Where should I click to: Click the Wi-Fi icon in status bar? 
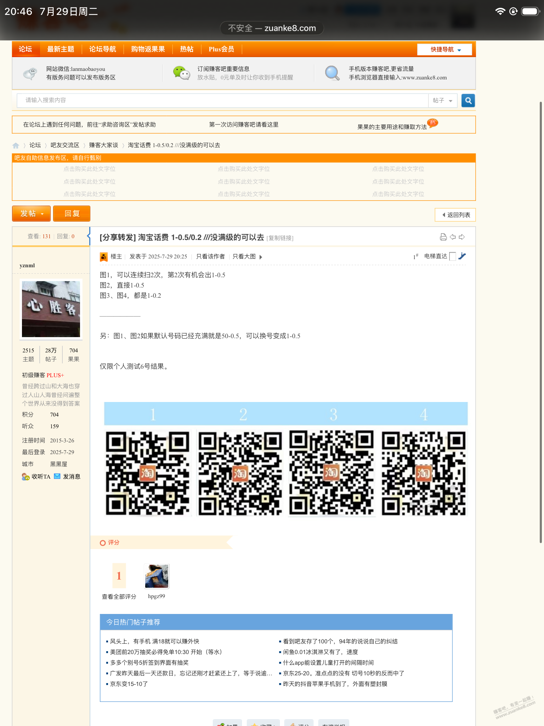[x=500, y=11]
